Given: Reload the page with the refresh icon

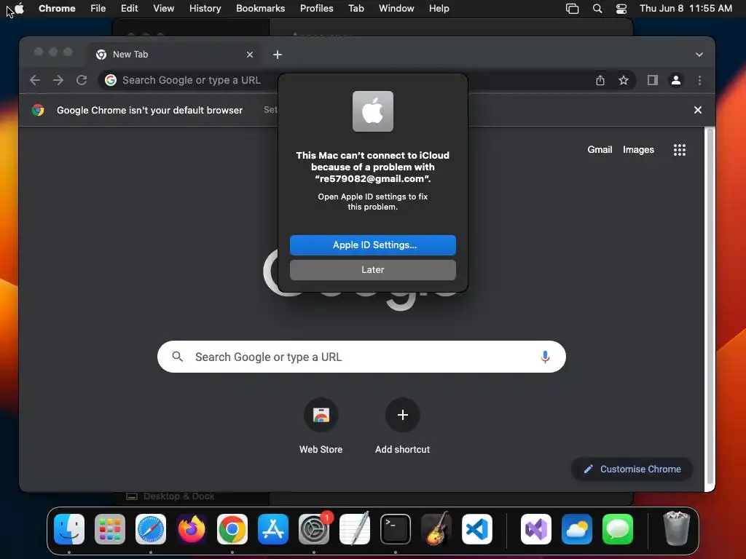Looking at the screenshot, I should click(82, 80).
